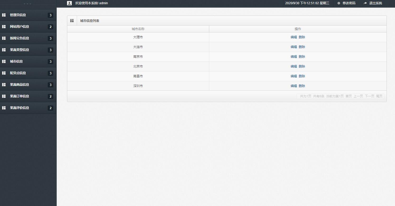This screenshot has height=206, width=395.
Task: Click the arrow icon beside 退出系统
Action: click(365, 3)
